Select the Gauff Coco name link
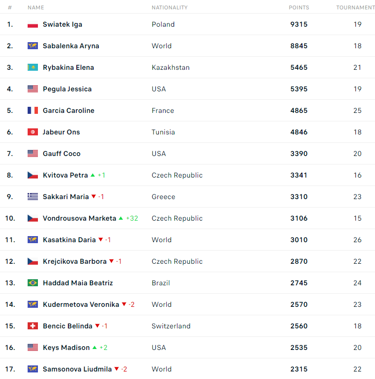This screenshot has height=379, width=375. tap(62, 154)
